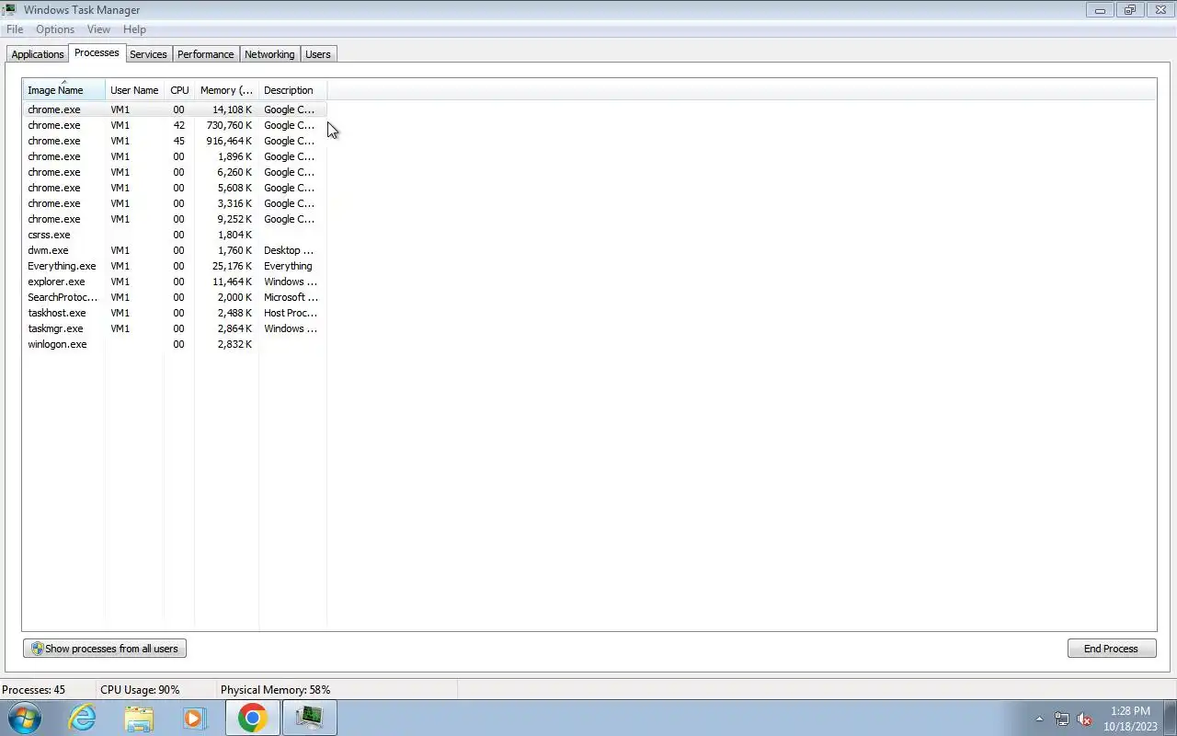The image size is (1177, 736).
Task: Click CPU Usage: 90% status text
Action: [x=140, y=690]
